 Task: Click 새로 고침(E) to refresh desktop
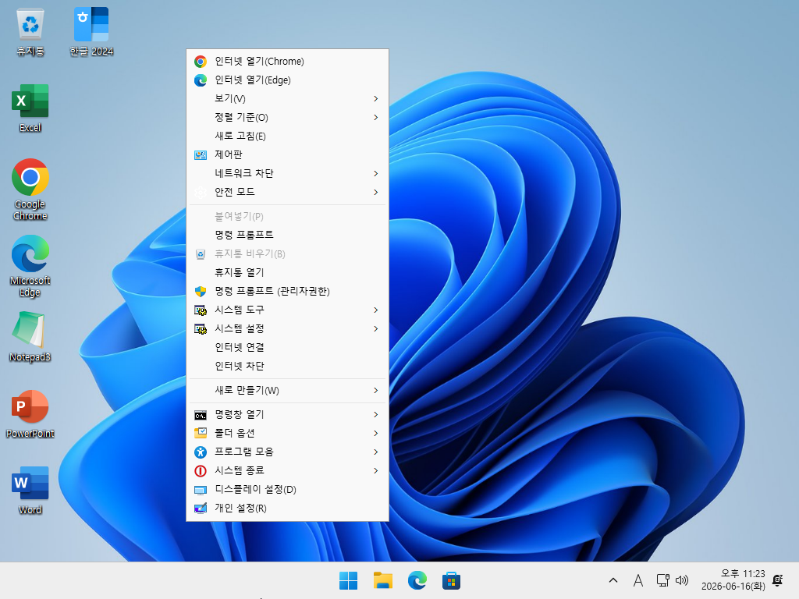(287, 136)
